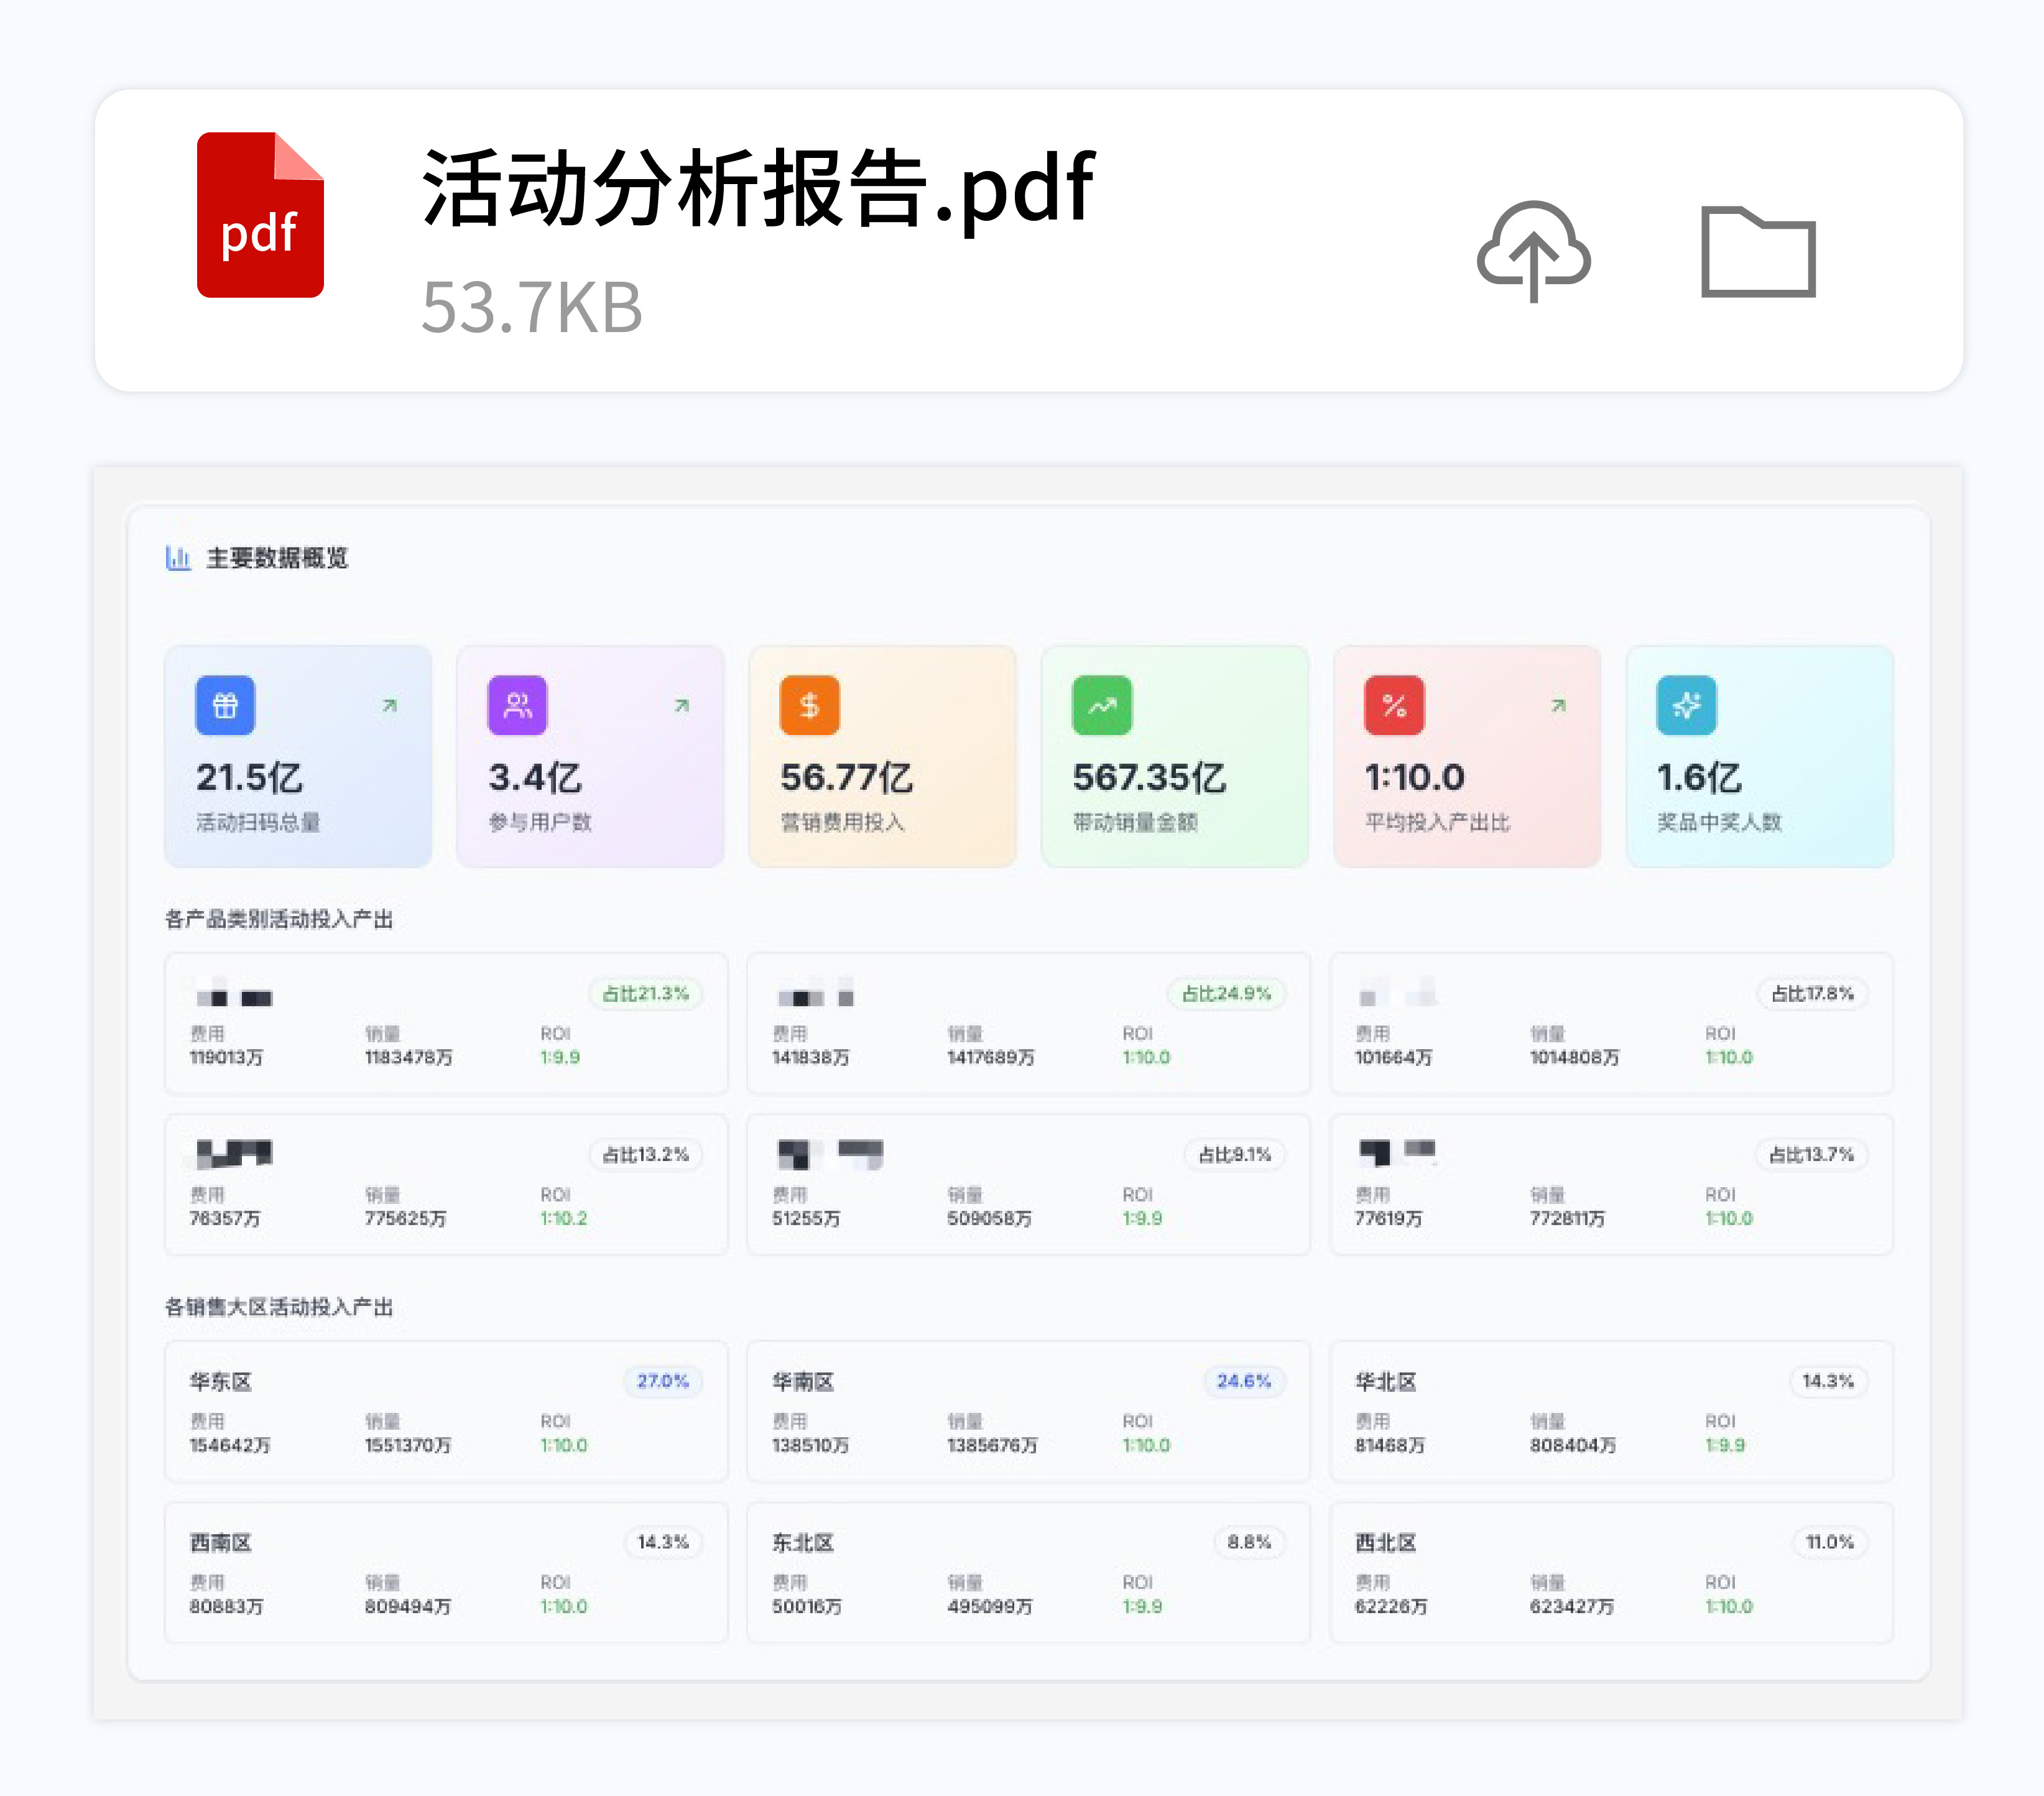The width and height of the screenshot is (2044, 1796).
Task: Click the 占比9.1% badge
Action: [1234, 1154]
